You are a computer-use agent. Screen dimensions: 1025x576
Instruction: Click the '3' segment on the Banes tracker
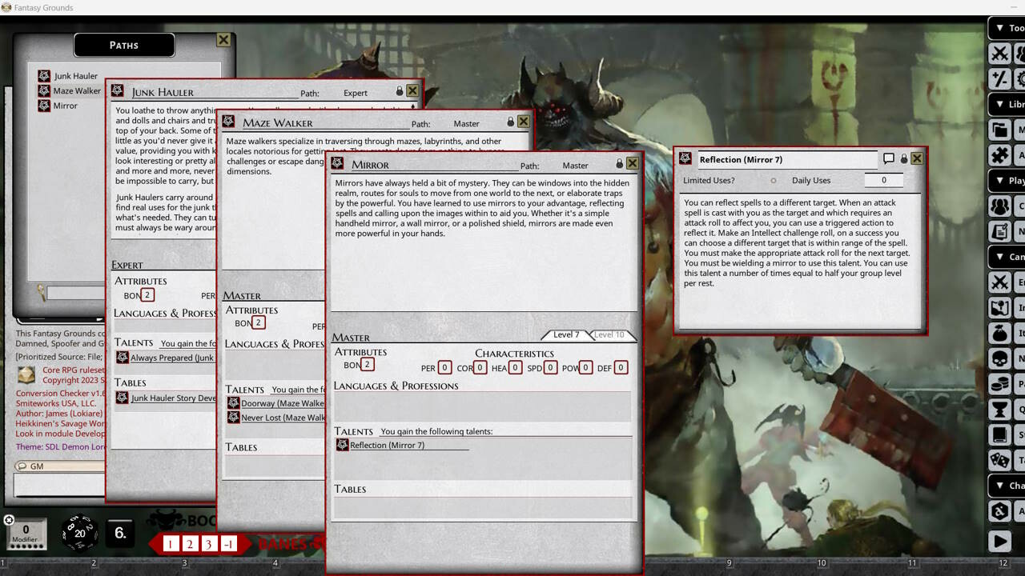[208, 543]
